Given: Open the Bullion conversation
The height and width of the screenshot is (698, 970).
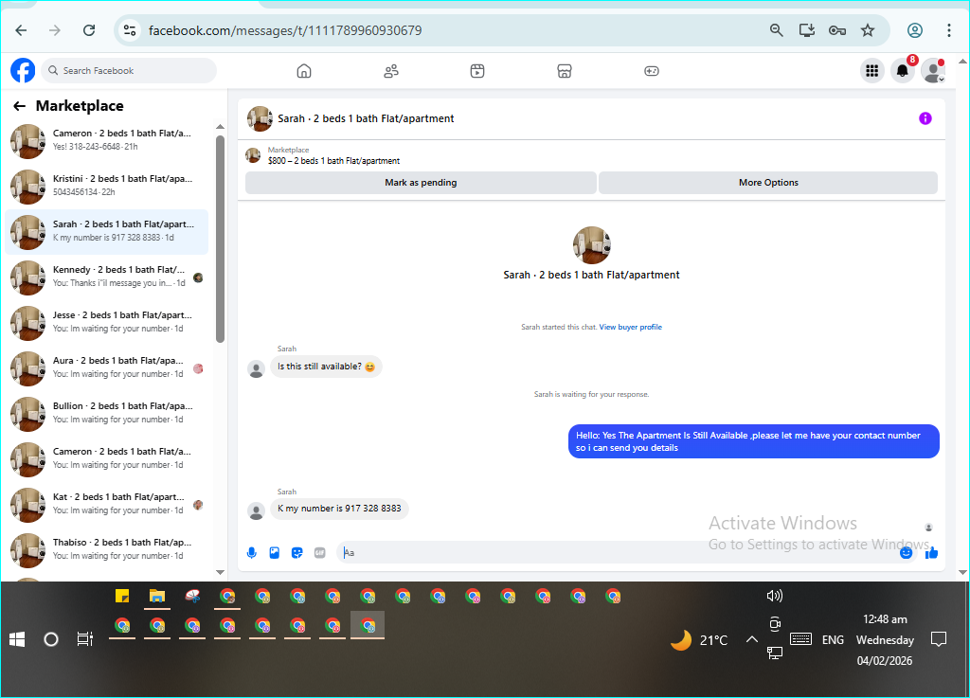Looking at the screenshot, I should (x=106, y=414).
